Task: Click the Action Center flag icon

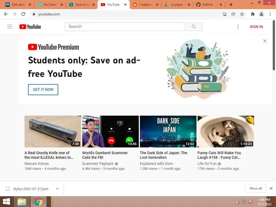Action: (251, 202)
